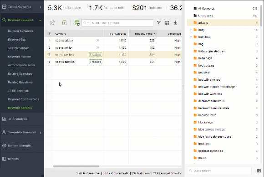Expand the baby folder tree arrow
This screenshot has width=264, height=177.
pos(191,30)
